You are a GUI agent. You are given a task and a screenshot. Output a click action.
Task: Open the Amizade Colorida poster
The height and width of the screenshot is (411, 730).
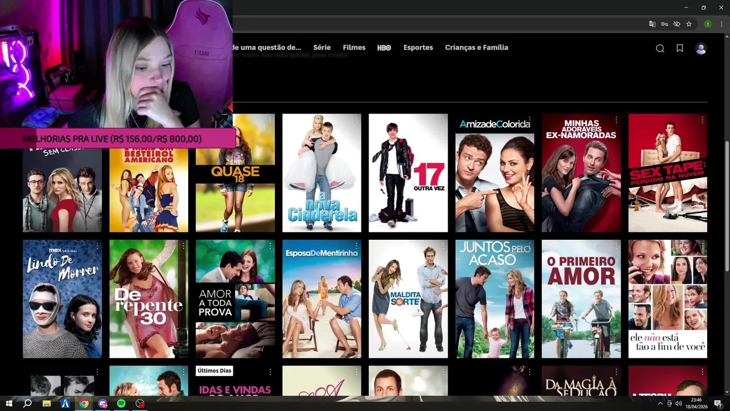(495, 173)
